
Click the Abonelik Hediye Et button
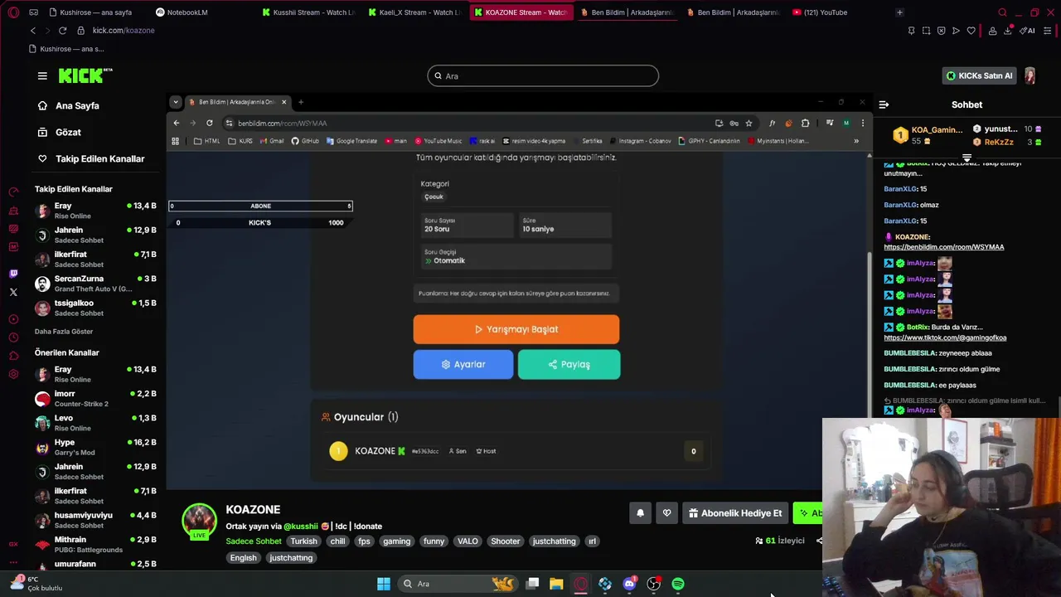coord(735,513)
